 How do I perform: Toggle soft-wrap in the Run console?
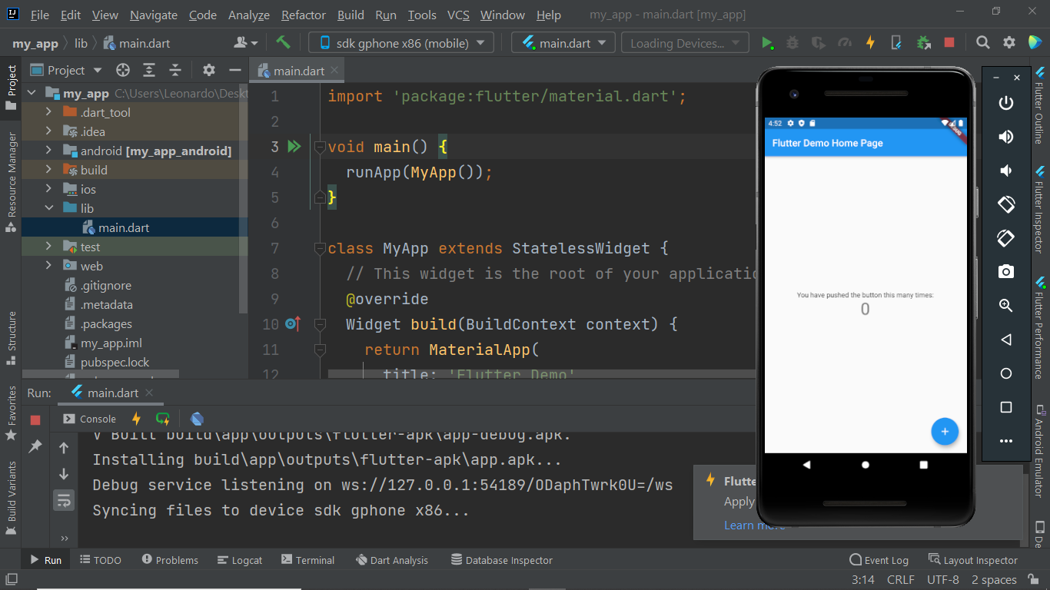click(x=64, y=500)
